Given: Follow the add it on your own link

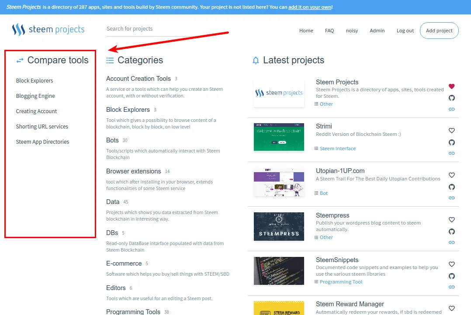Looking at the screenshot, I should (310, 7).
